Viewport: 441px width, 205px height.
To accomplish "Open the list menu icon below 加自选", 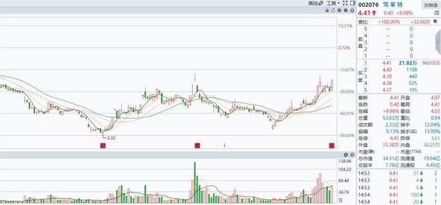I will [x=436, y=13].
